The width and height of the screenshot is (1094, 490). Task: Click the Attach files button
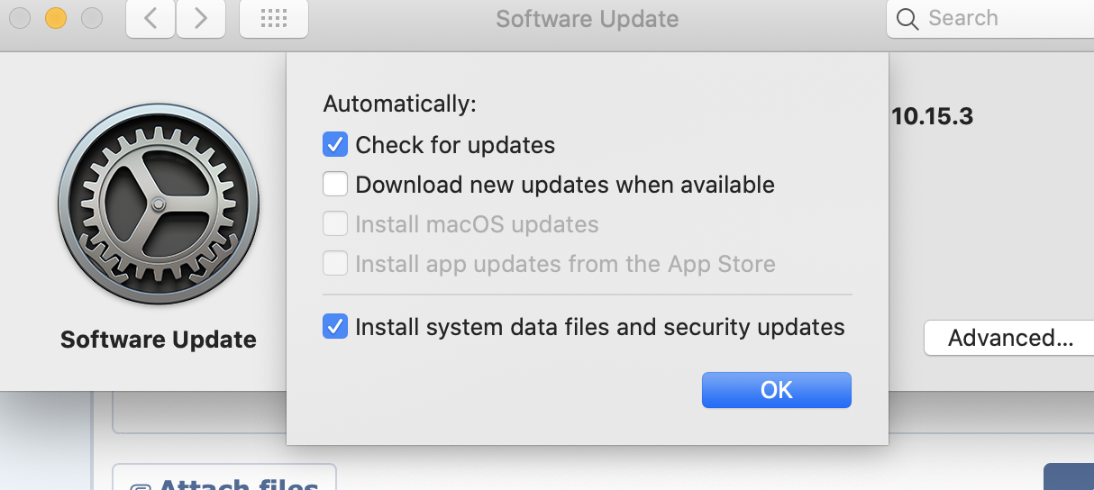click(x=224, y=477)
